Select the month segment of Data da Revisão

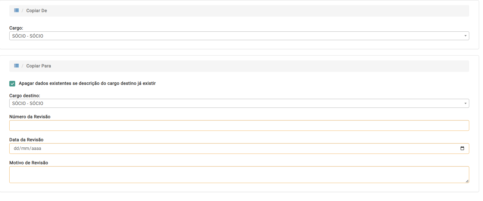click(25, 149)
